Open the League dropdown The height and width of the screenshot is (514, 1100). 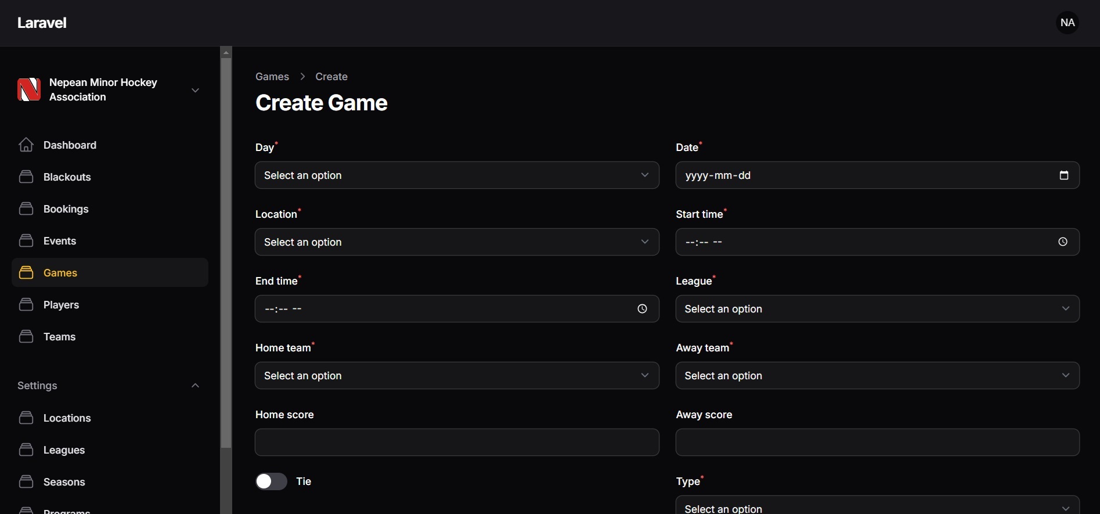click(877, 309)
